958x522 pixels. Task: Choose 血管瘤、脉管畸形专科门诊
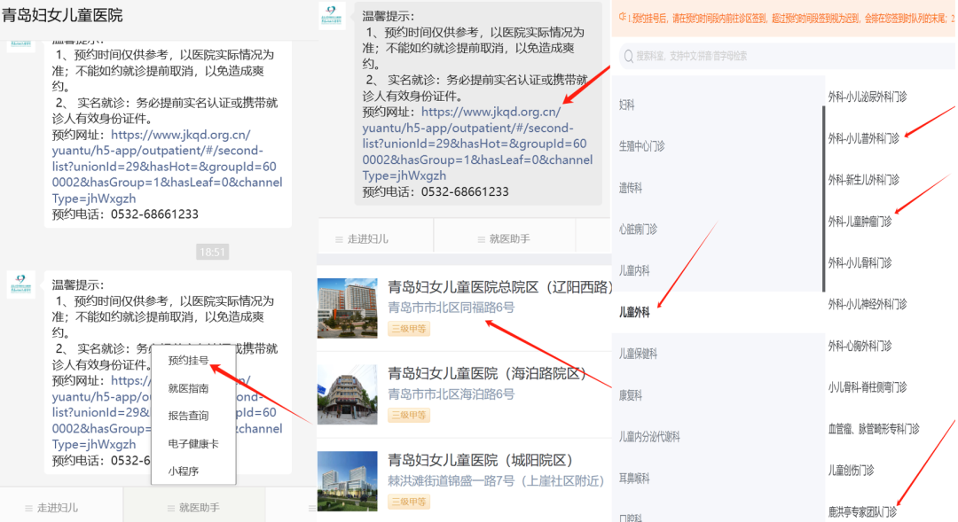click(x=874, y=429)
